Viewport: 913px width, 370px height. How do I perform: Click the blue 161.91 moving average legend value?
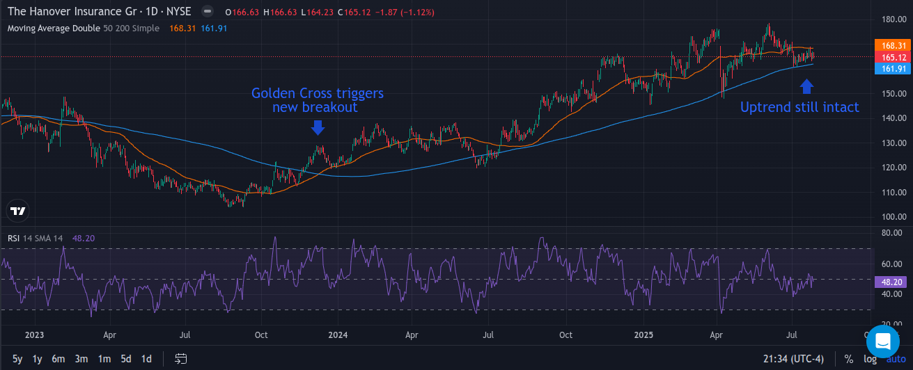pyautogui.click(x=213, y=29)
